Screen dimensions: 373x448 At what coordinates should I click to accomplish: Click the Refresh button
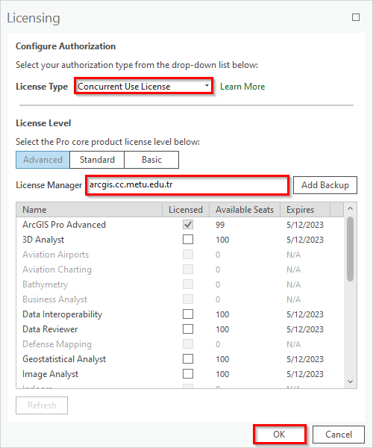click(42, 405)
